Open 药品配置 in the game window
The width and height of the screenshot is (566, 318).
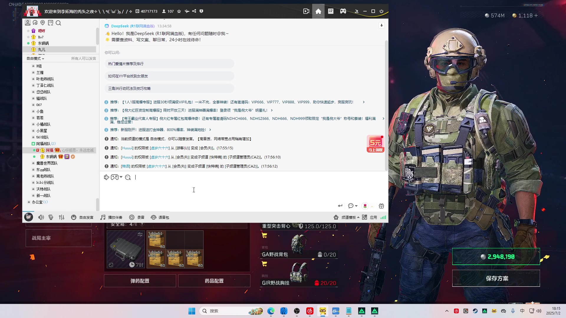coord(214,281)
